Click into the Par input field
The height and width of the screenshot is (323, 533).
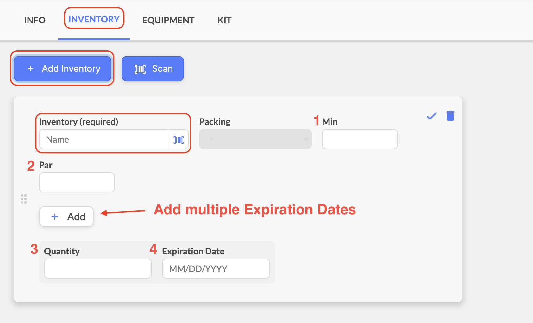pyautogui.click(x=77, y=182)
